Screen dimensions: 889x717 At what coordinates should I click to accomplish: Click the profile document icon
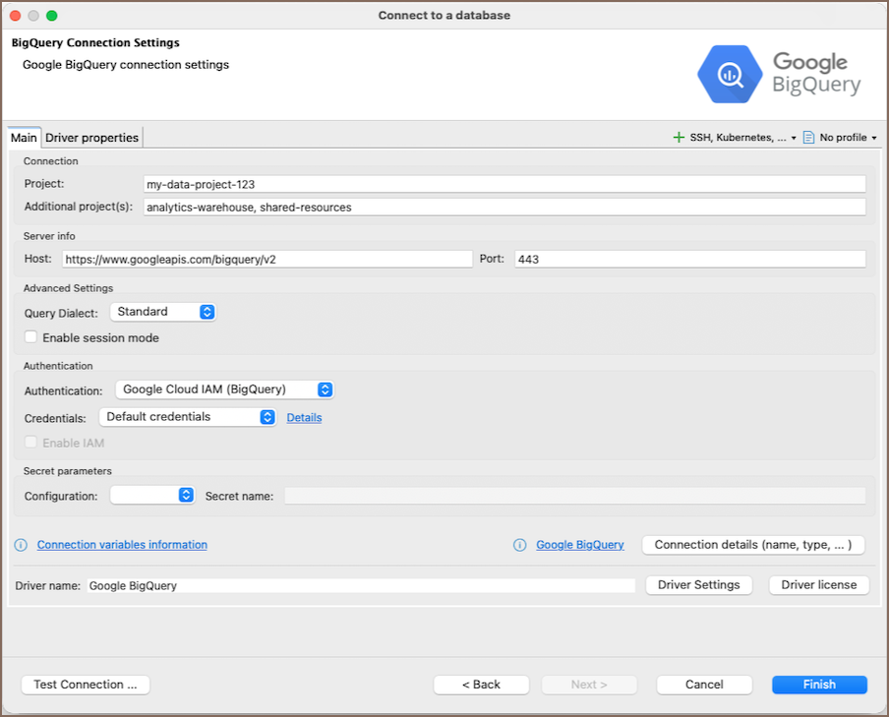click(808, 138)
